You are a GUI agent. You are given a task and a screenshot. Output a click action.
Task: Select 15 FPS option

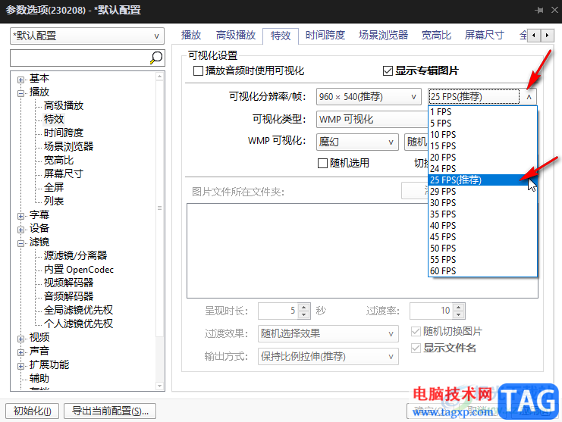pyautogui.click(x=482, y=146)
